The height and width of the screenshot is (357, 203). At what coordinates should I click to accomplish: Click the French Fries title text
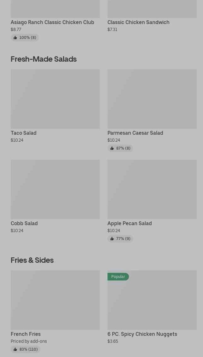click(x=26, y=334)
